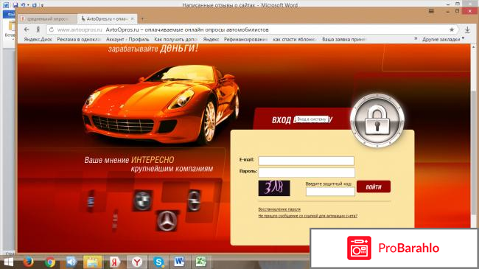Close the AvtoOpros.ru tab

click(132, 18)
